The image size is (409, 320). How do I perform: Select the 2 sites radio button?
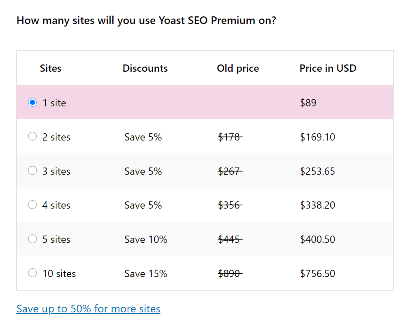(32, 136)
